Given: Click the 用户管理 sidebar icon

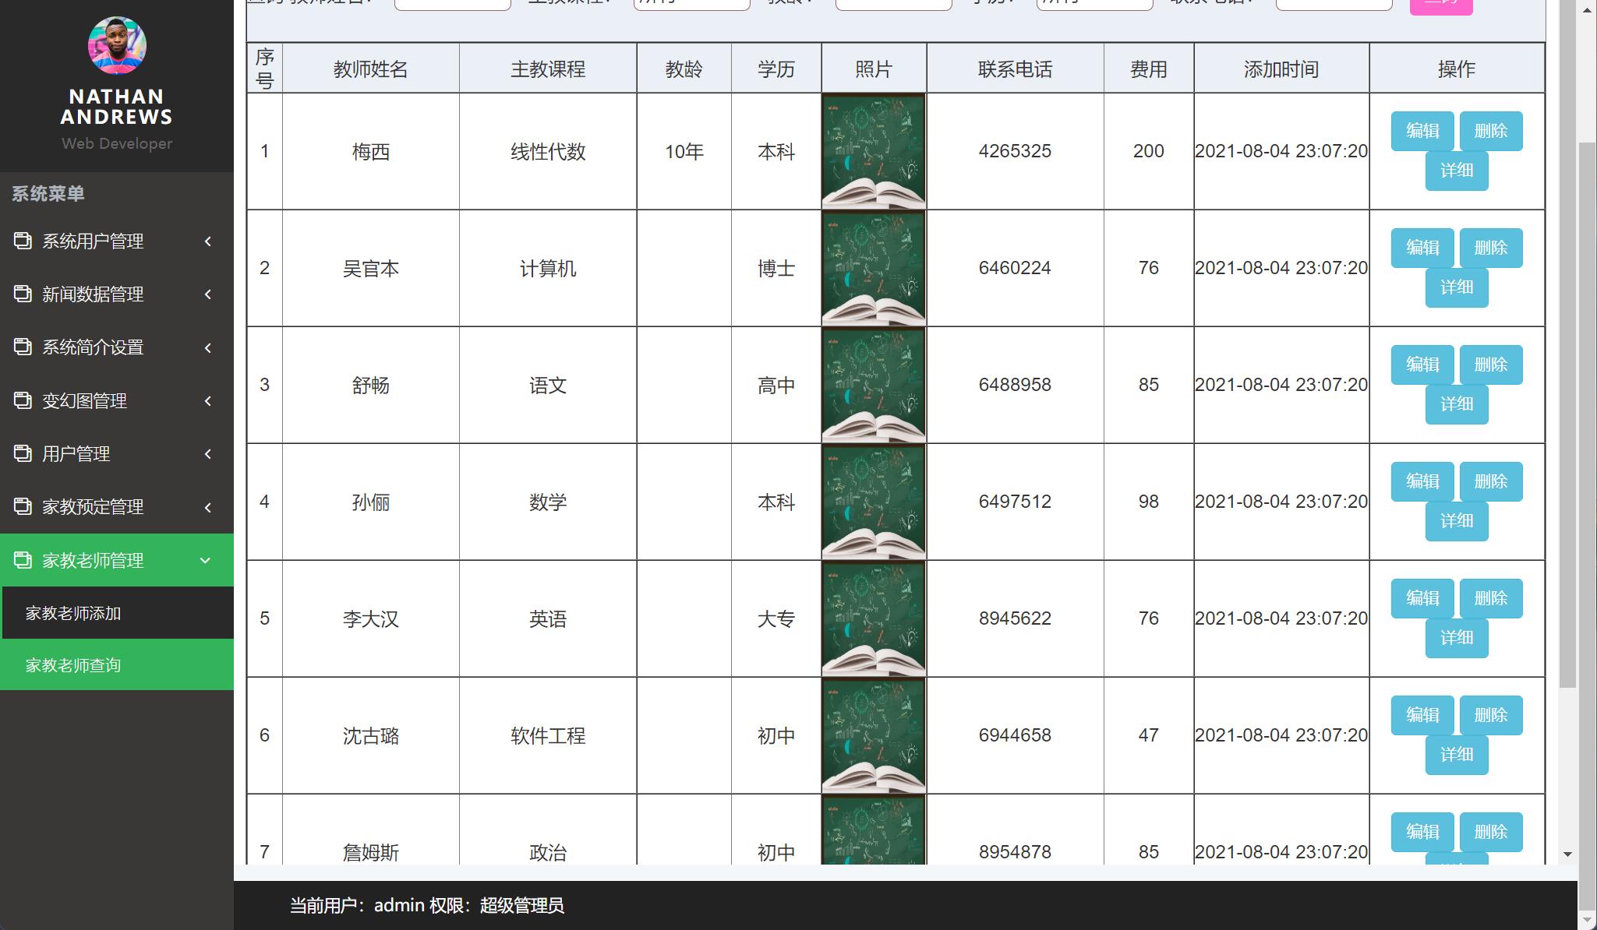Looking at the screenshot, I should 23,454.
